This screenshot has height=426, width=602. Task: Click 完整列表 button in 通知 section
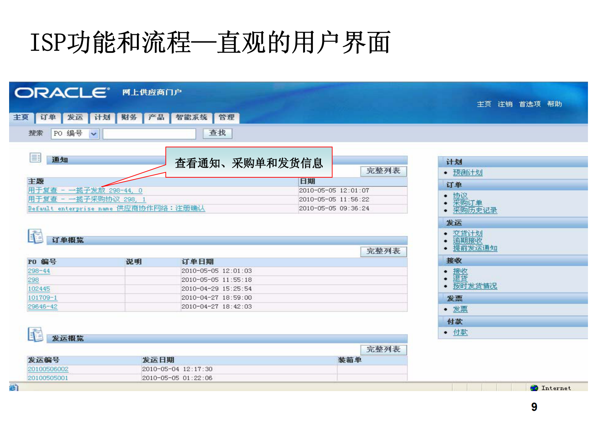[x=384, y=171]
